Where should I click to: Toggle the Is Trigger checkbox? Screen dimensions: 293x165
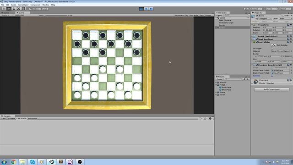[272, 49]
